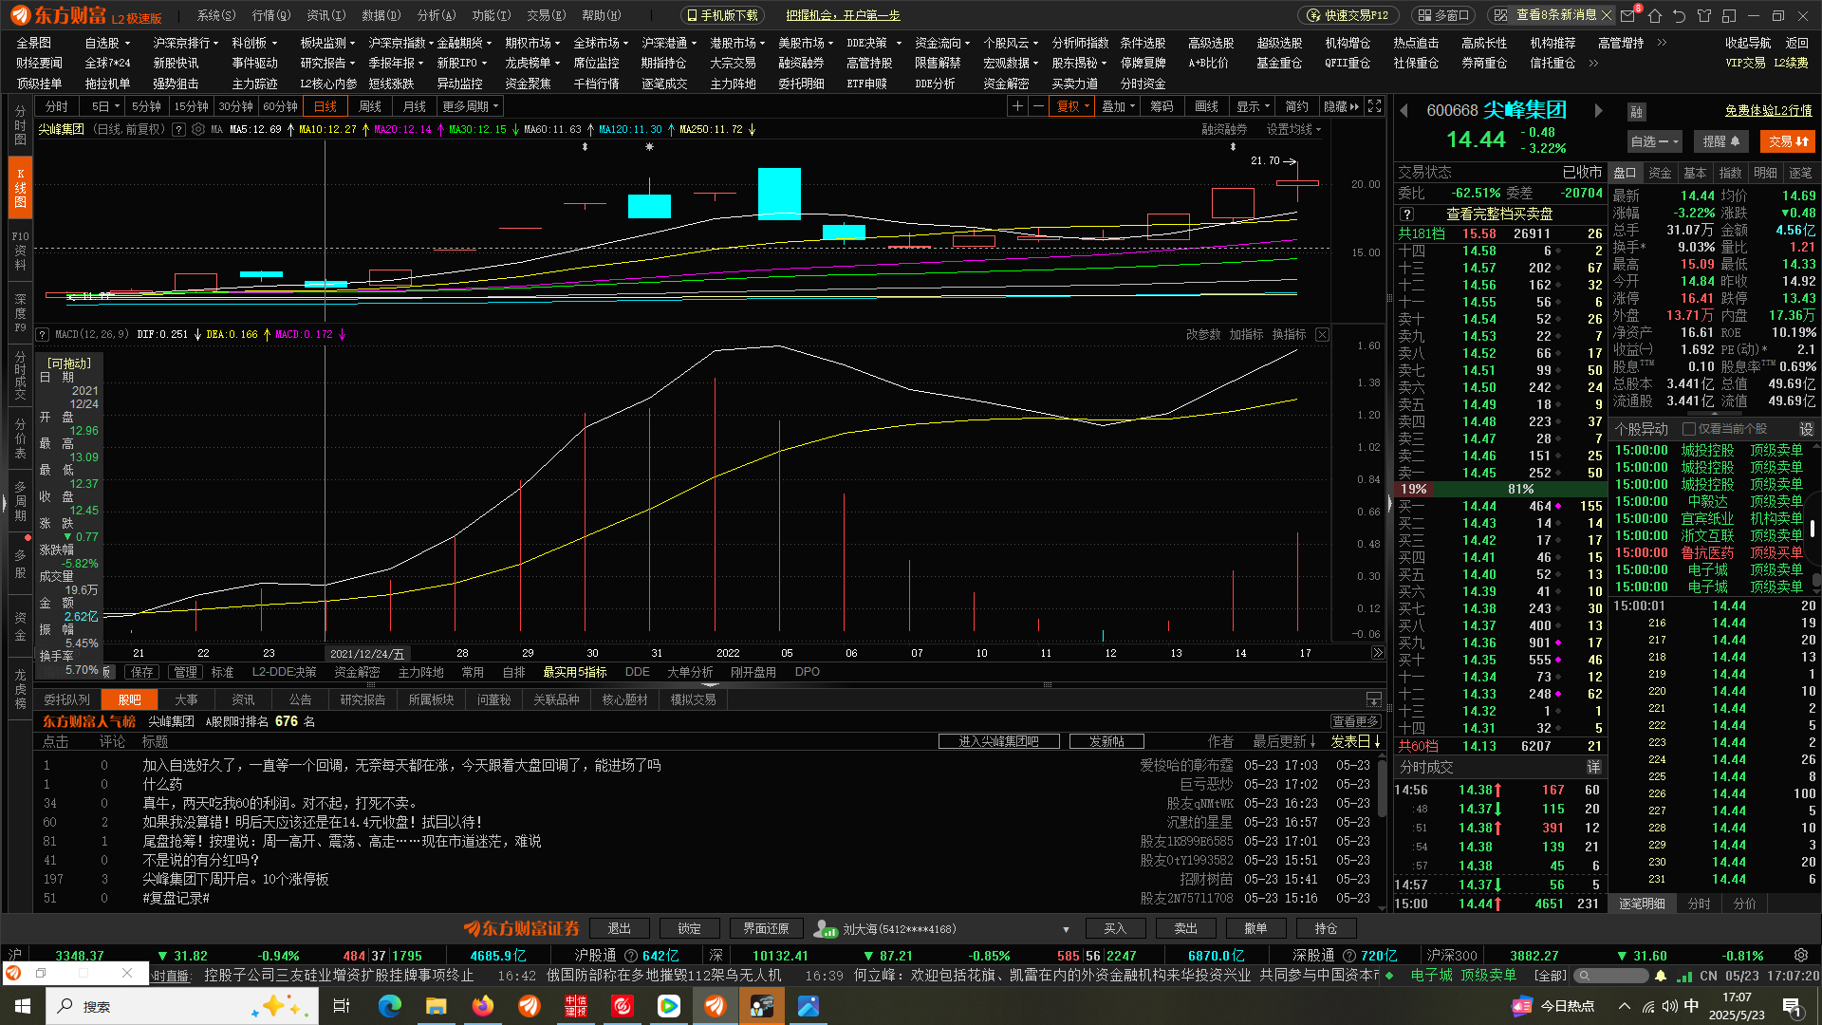Click the status bar settings gear icon

[x=1801, y=956]
